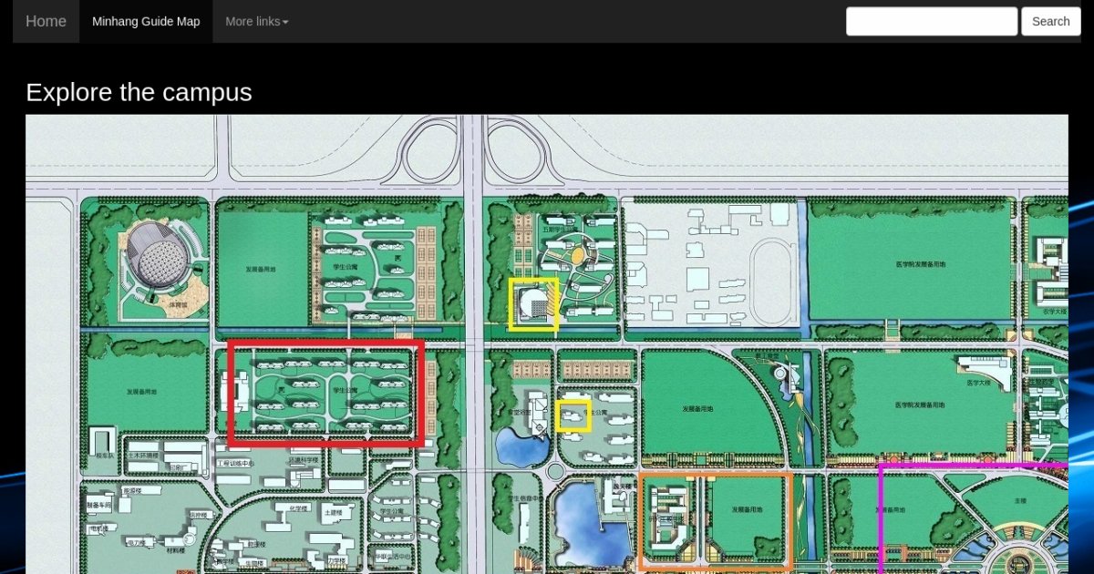
Task: Focus the search text field
Action: pyautogui.click(x=931, y=21)
